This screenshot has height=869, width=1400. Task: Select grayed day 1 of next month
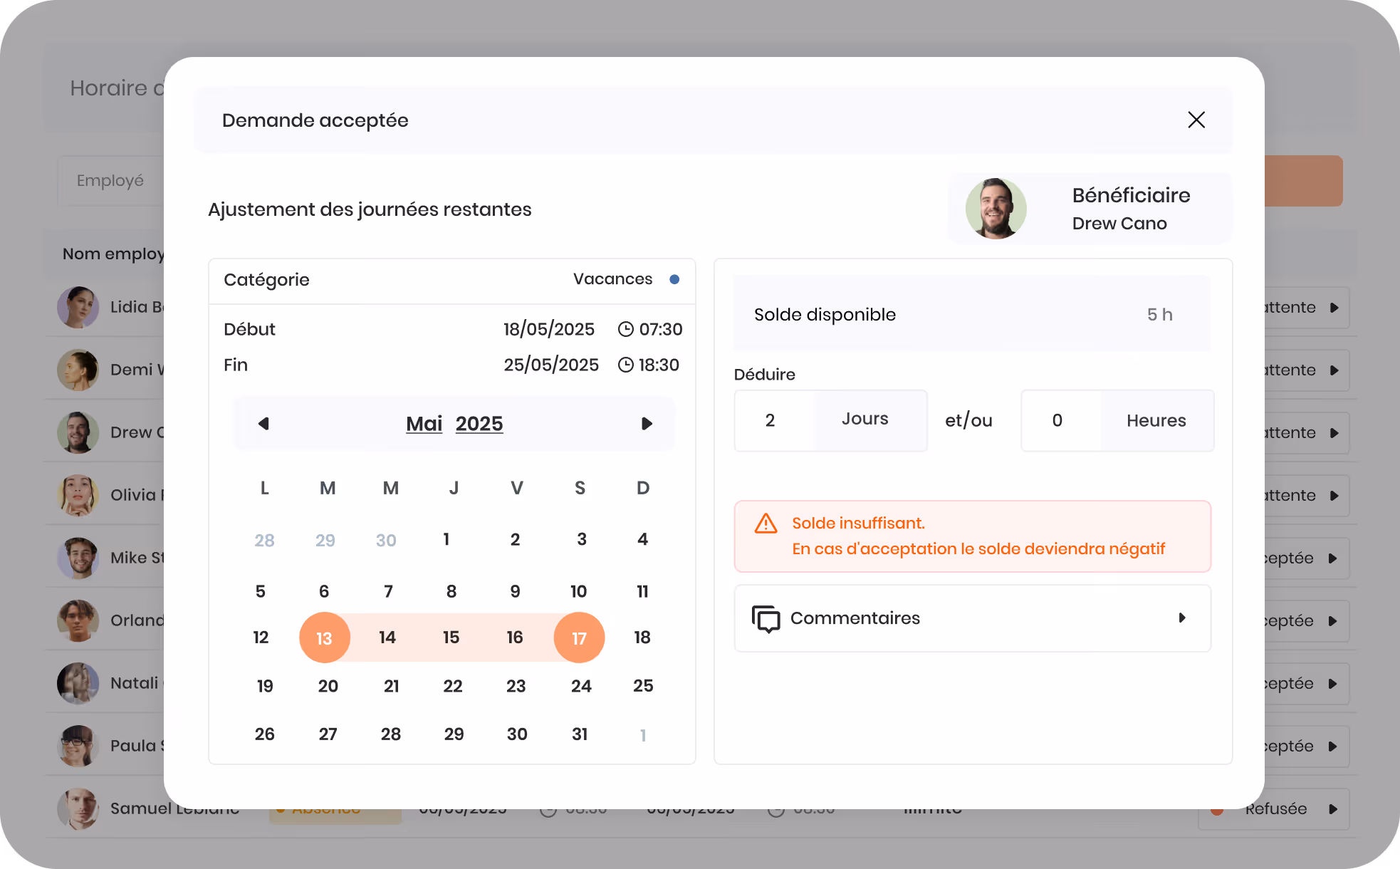click(x=643, y=735)
